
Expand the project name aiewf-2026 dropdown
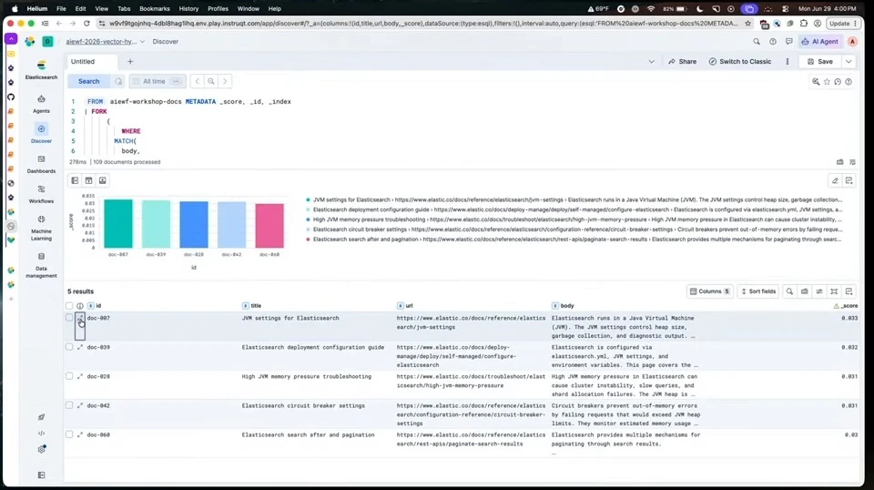106,41
